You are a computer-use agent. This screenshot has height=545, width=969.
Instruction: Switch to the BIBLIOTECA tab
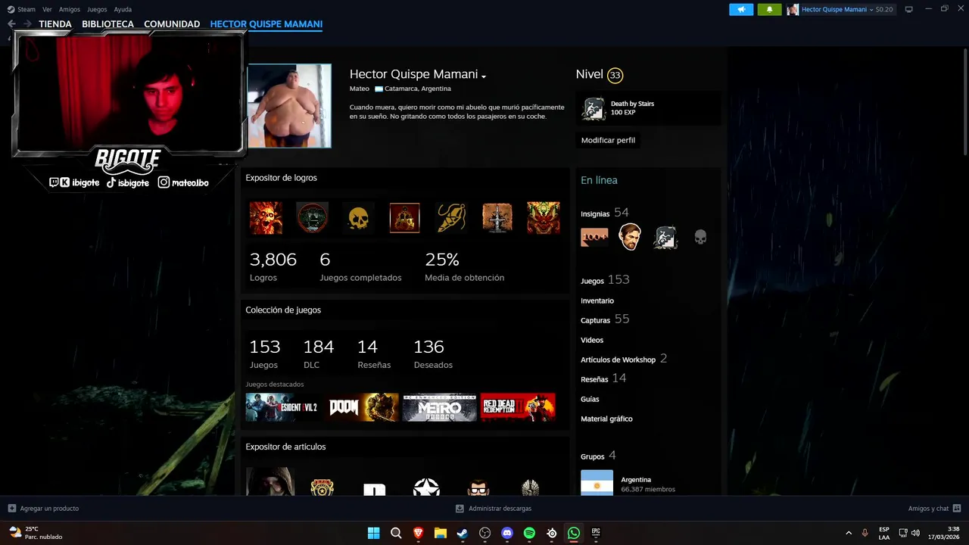pos(107,24)
